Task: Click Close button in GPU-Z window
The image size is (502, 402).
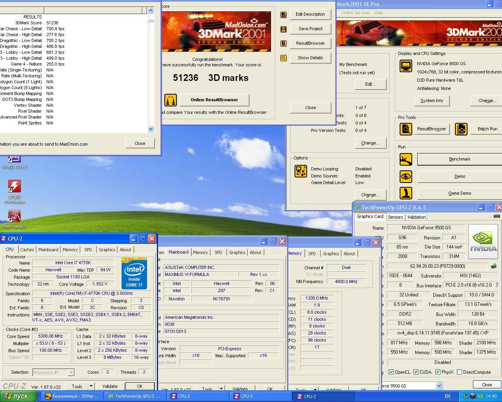Action: (487, 385)
